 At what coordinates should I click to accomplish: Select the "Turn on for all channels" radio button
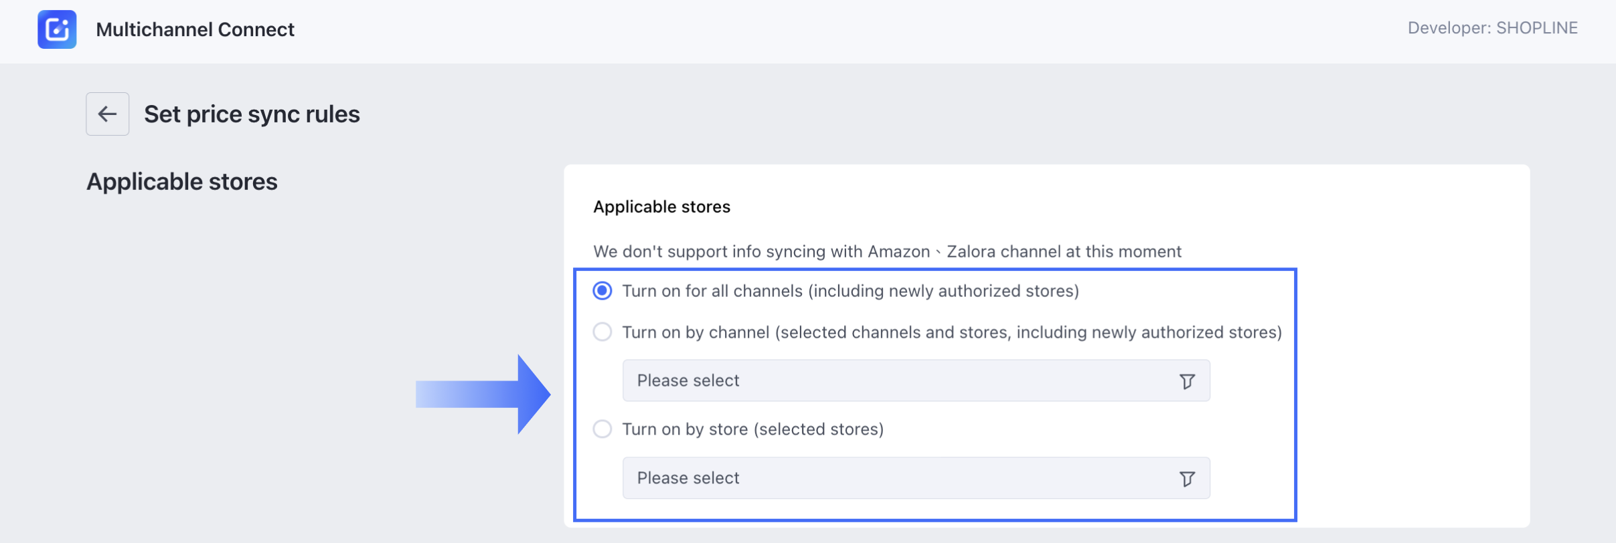click(602, 291)
